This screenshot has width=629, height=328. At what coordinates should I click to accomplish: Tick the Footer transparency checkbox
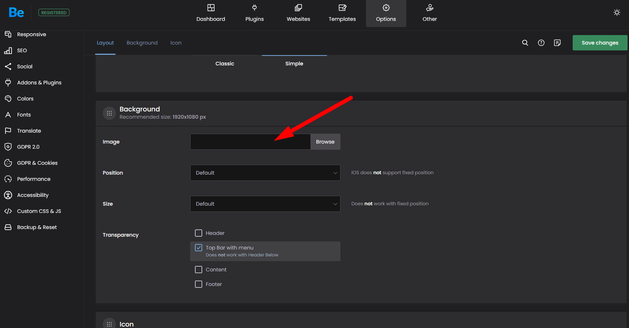click(x=199, y=284)
